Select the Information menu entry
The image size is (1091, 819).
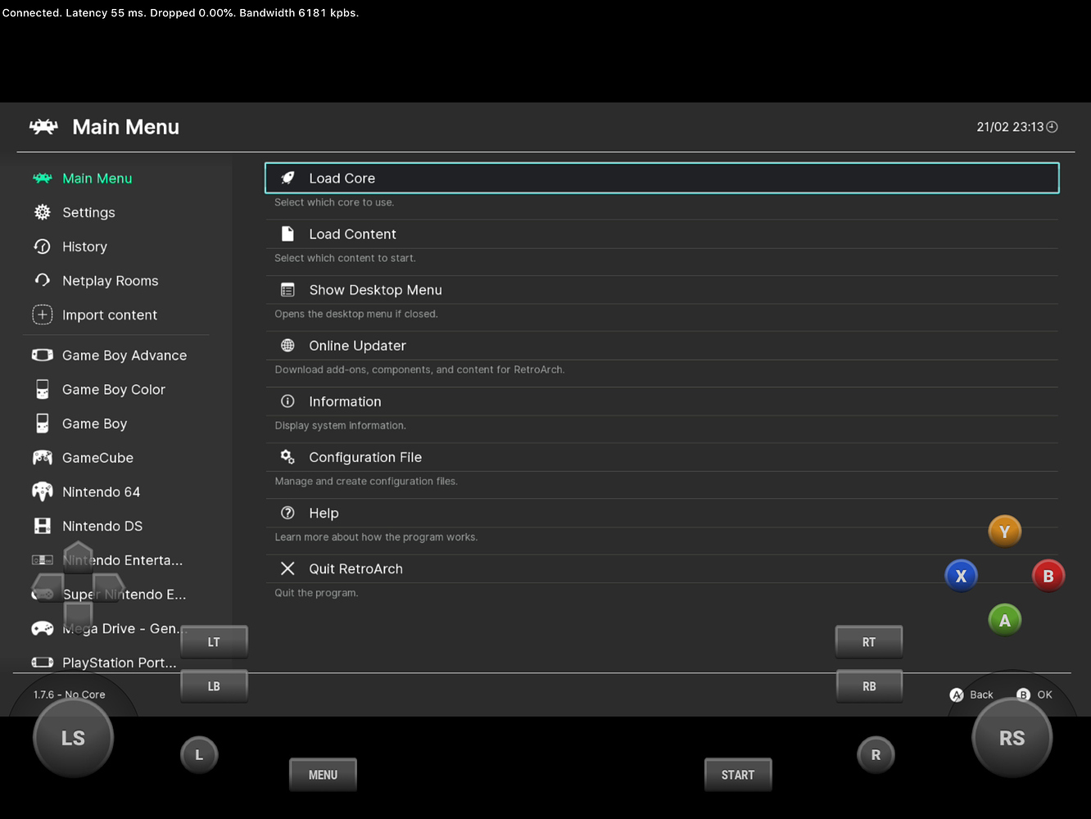coord(662,400)
